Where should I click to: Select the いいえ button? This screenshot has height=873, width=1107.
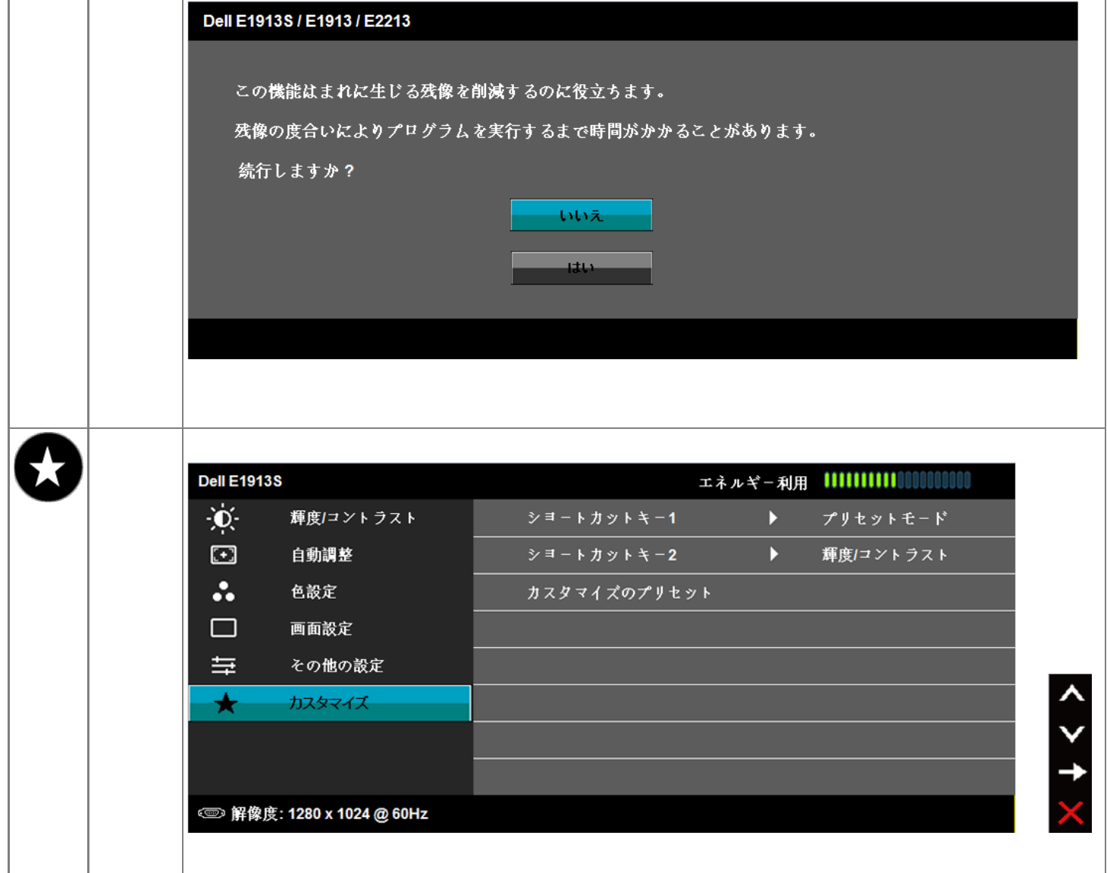pos(582,215)
